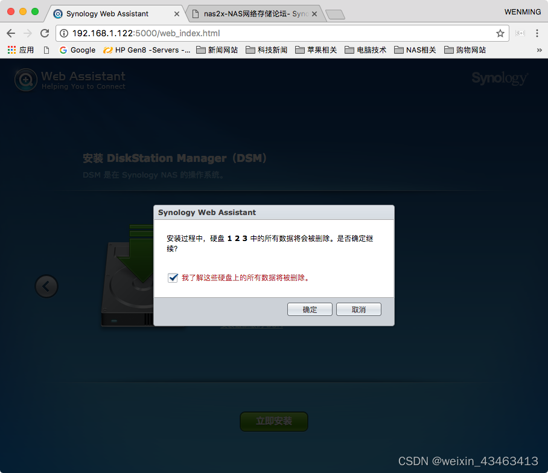Click the left navigation arrow circle
Image resolution: width=548 pixels, height=473 pixels.
[x=46, y=286]
